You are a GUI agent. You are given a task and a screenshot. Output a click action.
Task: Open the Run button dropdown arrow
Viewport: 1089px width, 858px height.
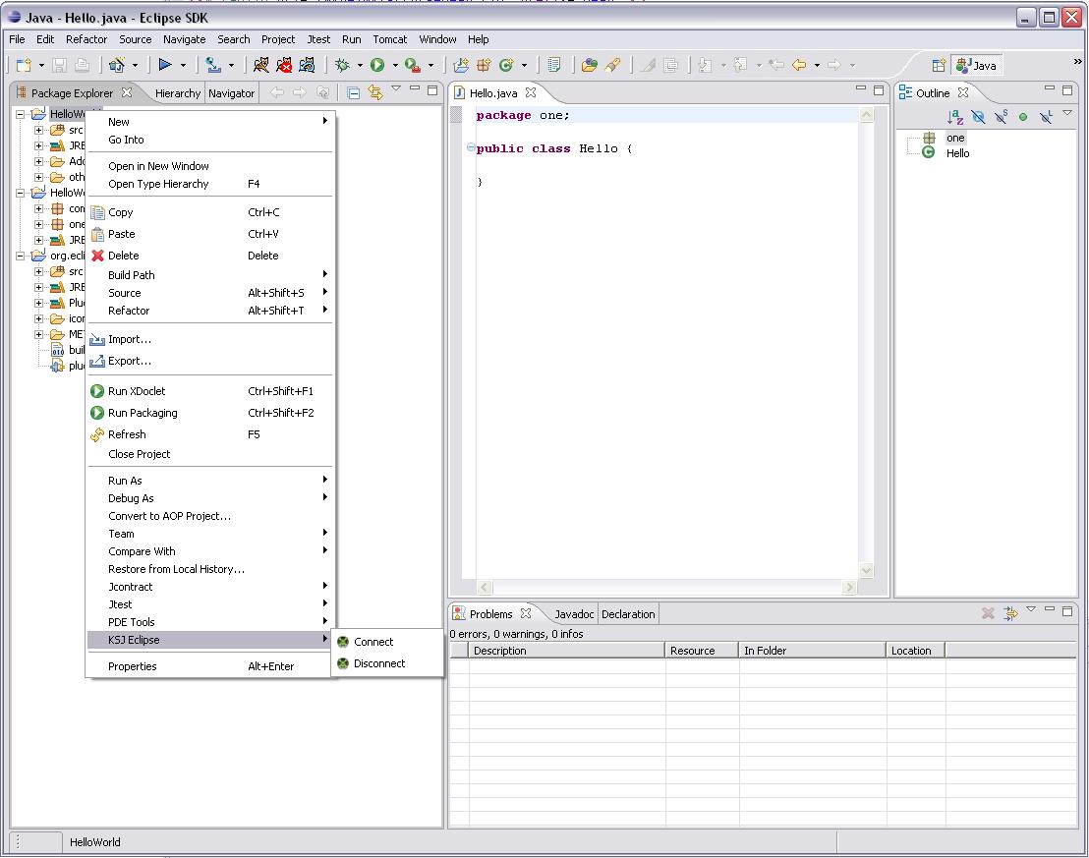pos(395,65)
